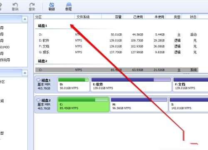Select I: 142.01GB NTFS block in disk map
This screenshot has width=208, height=150.
coord(188,105)
